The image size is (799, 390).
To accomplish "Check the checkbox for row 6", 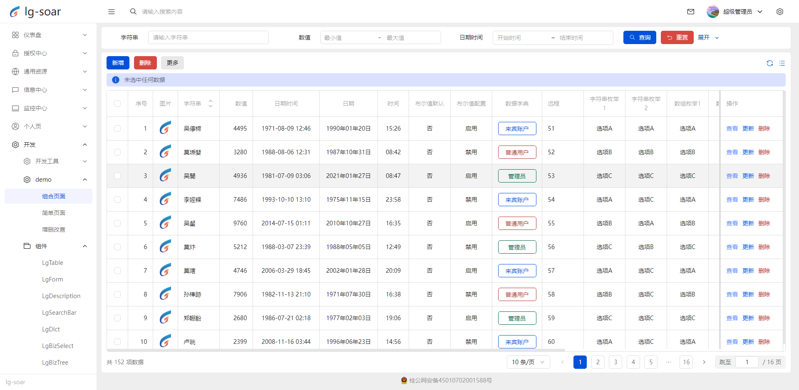I will coord(117,247).
